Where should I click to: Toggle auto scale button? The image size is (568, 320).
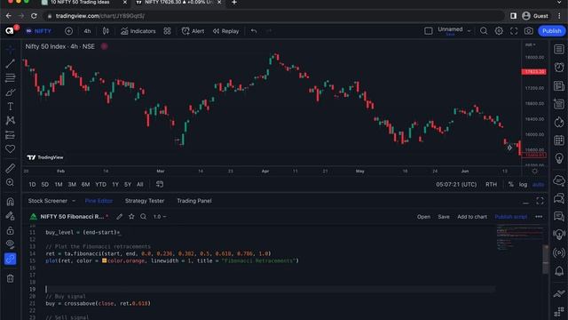[539, 185]
